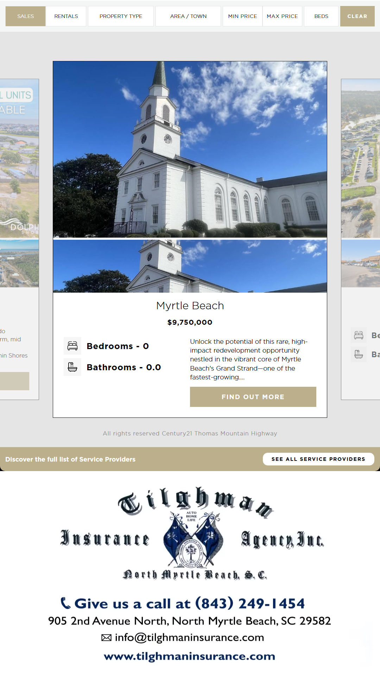Open the main church property photo

190,150
